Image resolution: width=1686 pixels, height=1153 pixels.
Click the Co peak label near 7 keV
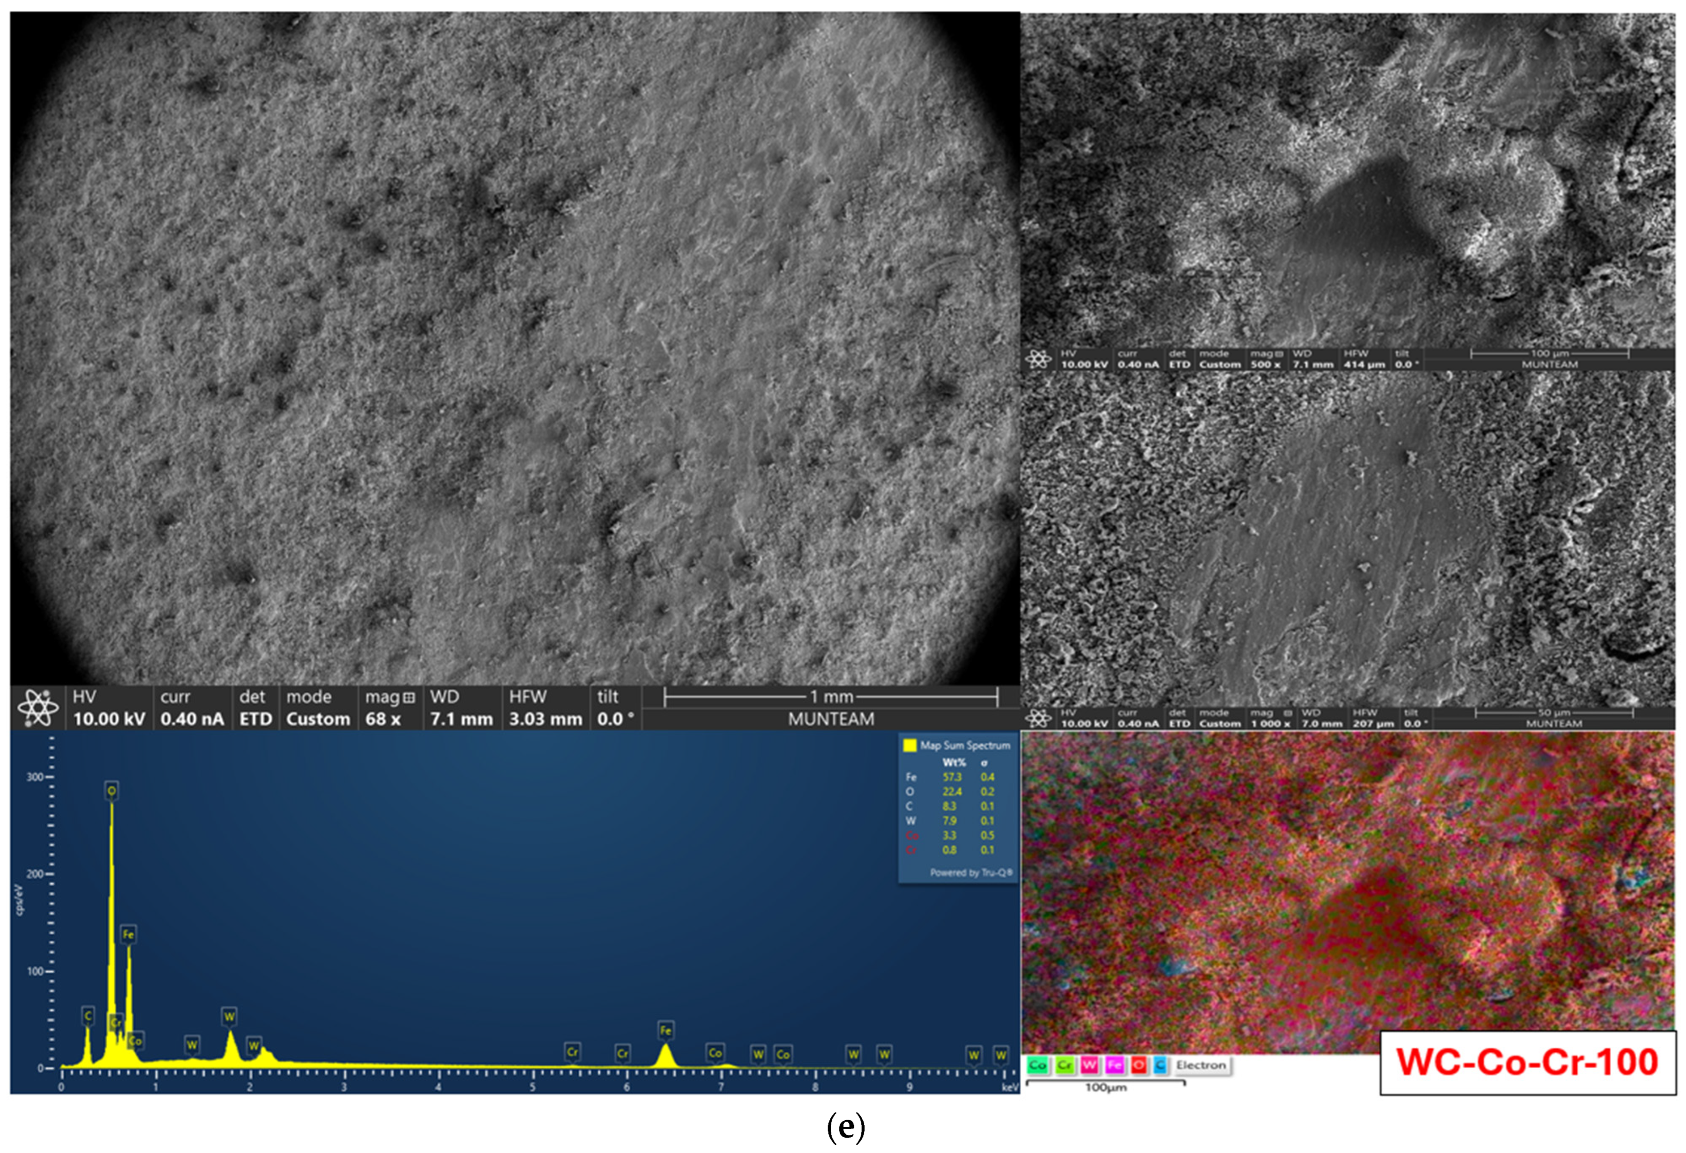point(716,1052)
